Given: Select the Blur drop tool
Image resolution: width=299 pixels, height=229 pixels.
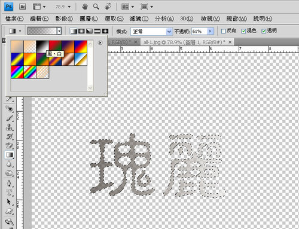Looking at the screenshot, I should tap(9, 164).
